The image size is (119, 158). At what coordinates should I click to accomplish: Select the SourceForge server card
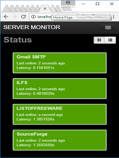[60, 140]
